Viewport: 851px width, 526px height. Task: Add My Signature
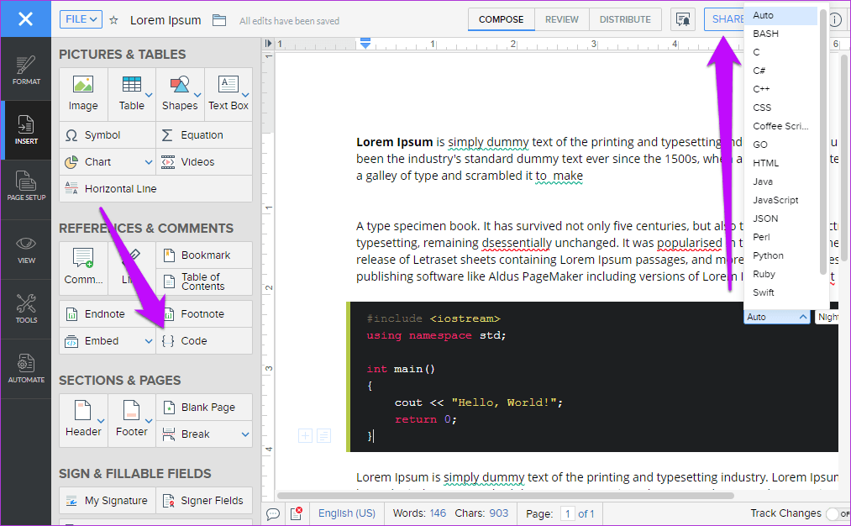(108, 501)
